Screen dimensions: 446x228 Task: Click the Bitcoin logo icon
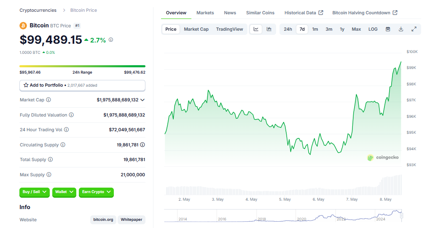(x=23, y=26)
